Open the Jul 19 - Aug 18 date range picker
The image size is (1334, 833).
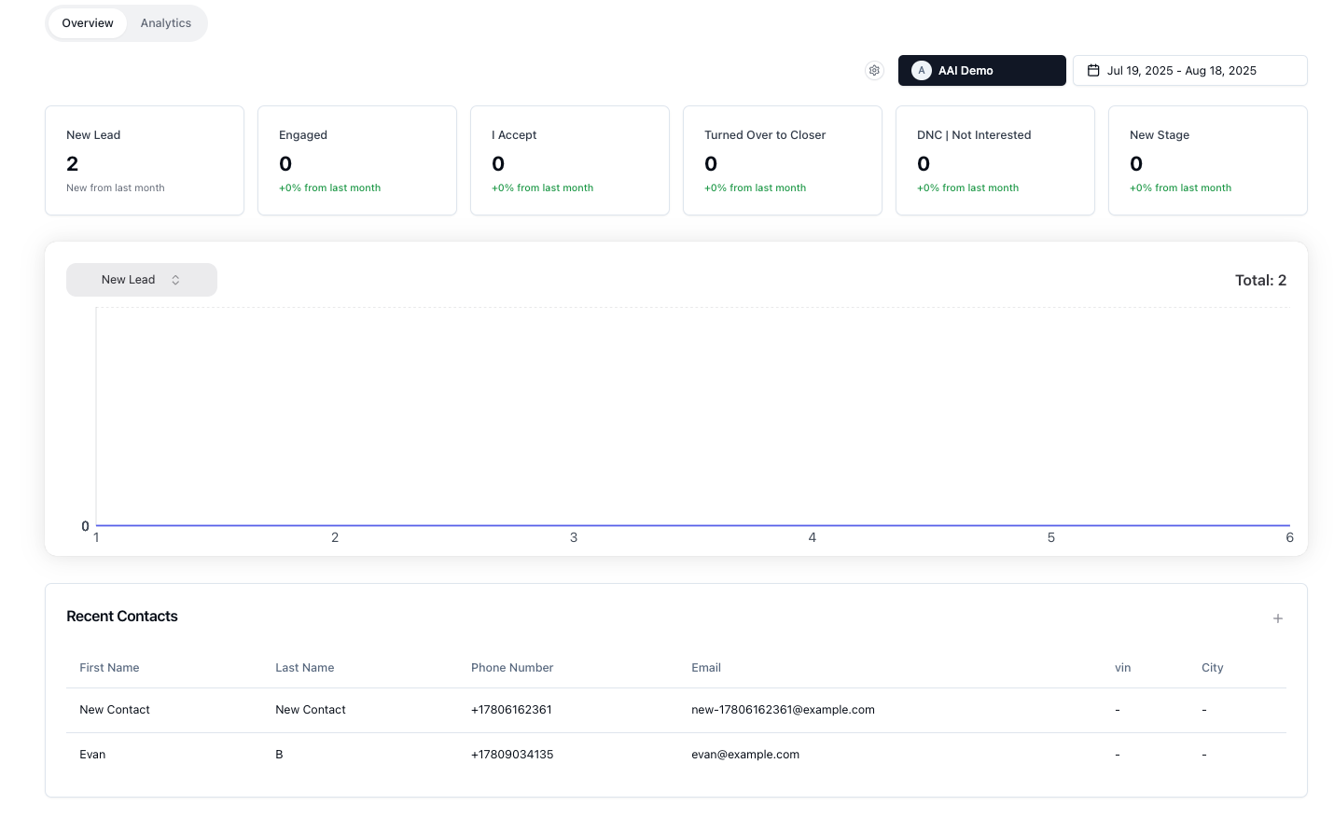tap(1190, 70)
